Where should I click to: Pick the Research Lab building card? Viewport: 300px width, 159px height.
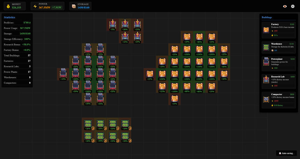[x=278, y=81]
